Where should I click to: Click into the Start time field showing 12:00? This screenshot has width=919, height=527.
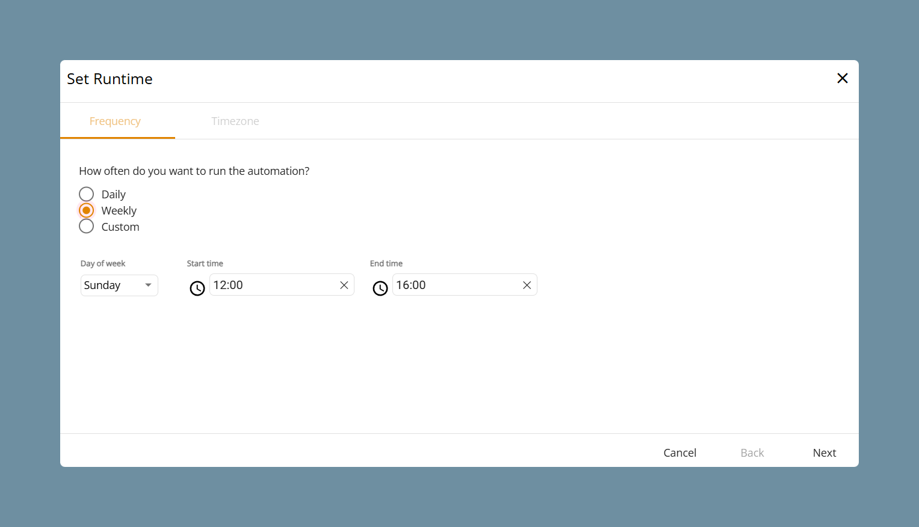point(274,285)
